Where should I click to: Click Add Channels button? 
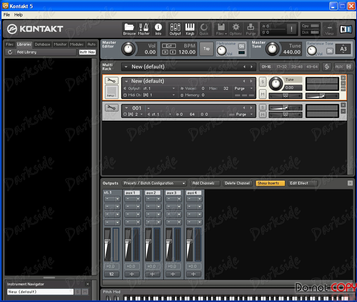pos(205,183)
